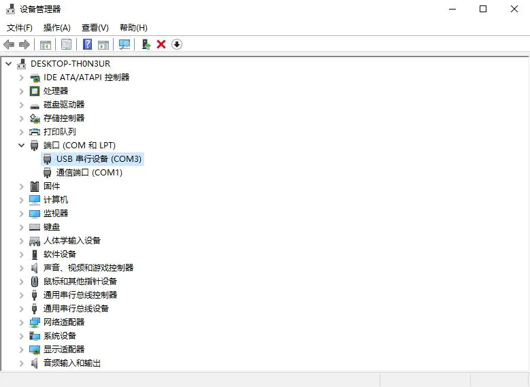The image size is (530, 387).
Task: Click the action pane toolbar icon
Action: point(103,44)
